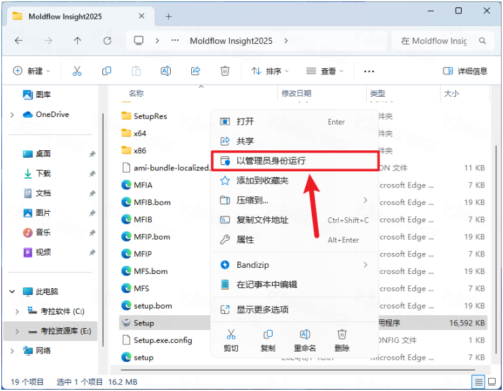Click the Delete trash icon in toolbar
The width and height of the screenshot is (503, 391).
(225, 71)
